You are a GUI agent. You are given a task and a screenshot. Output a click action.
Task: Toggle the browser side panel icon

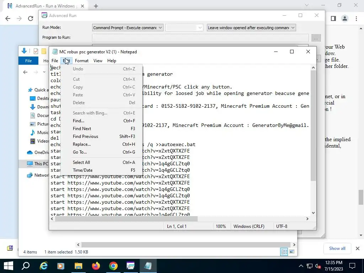coord(333,18)
